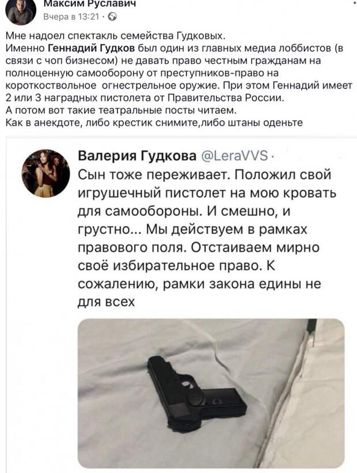This screenshot has width=357, height=473.
Task: Click the closing line Как в анекдоте
Action: click(154, 123)
